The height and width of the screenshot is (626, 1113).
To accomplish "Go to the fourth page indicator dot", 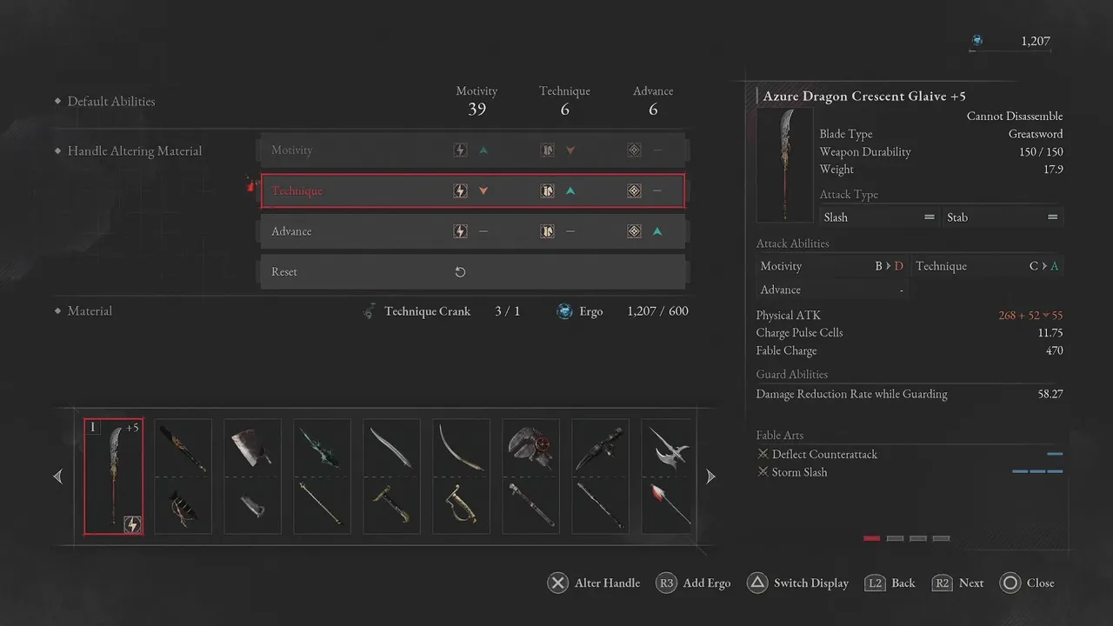I will coord(941,539).
